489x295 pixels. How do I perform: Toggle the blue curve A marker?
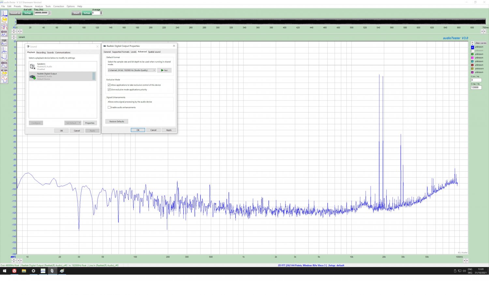472,47
